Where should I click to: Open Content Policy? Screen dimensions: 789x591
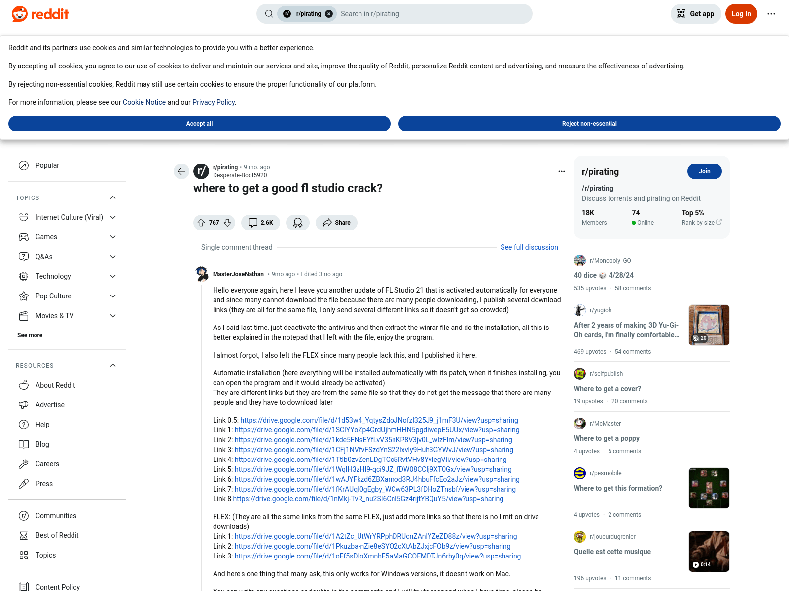(67, 587)
